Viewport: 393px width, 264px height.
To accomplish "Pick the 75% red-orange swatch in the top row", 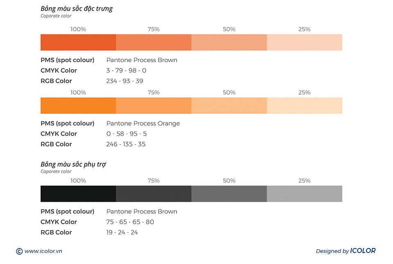I will (x=154, y=43).
